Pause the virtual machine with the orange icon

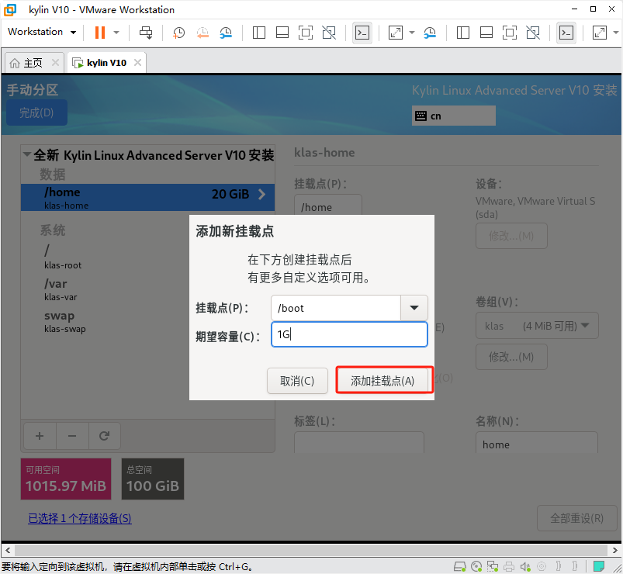tap(100, 32)
